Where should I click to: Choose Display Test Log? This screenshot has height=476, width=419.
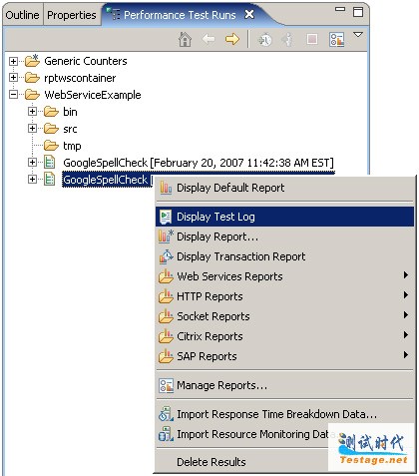click(x=284, y=217)
